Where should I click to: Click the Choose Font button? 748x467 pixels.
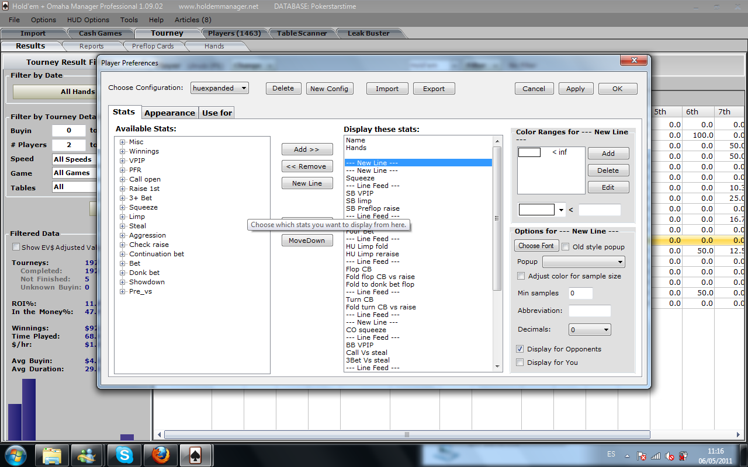pos(536,246)
